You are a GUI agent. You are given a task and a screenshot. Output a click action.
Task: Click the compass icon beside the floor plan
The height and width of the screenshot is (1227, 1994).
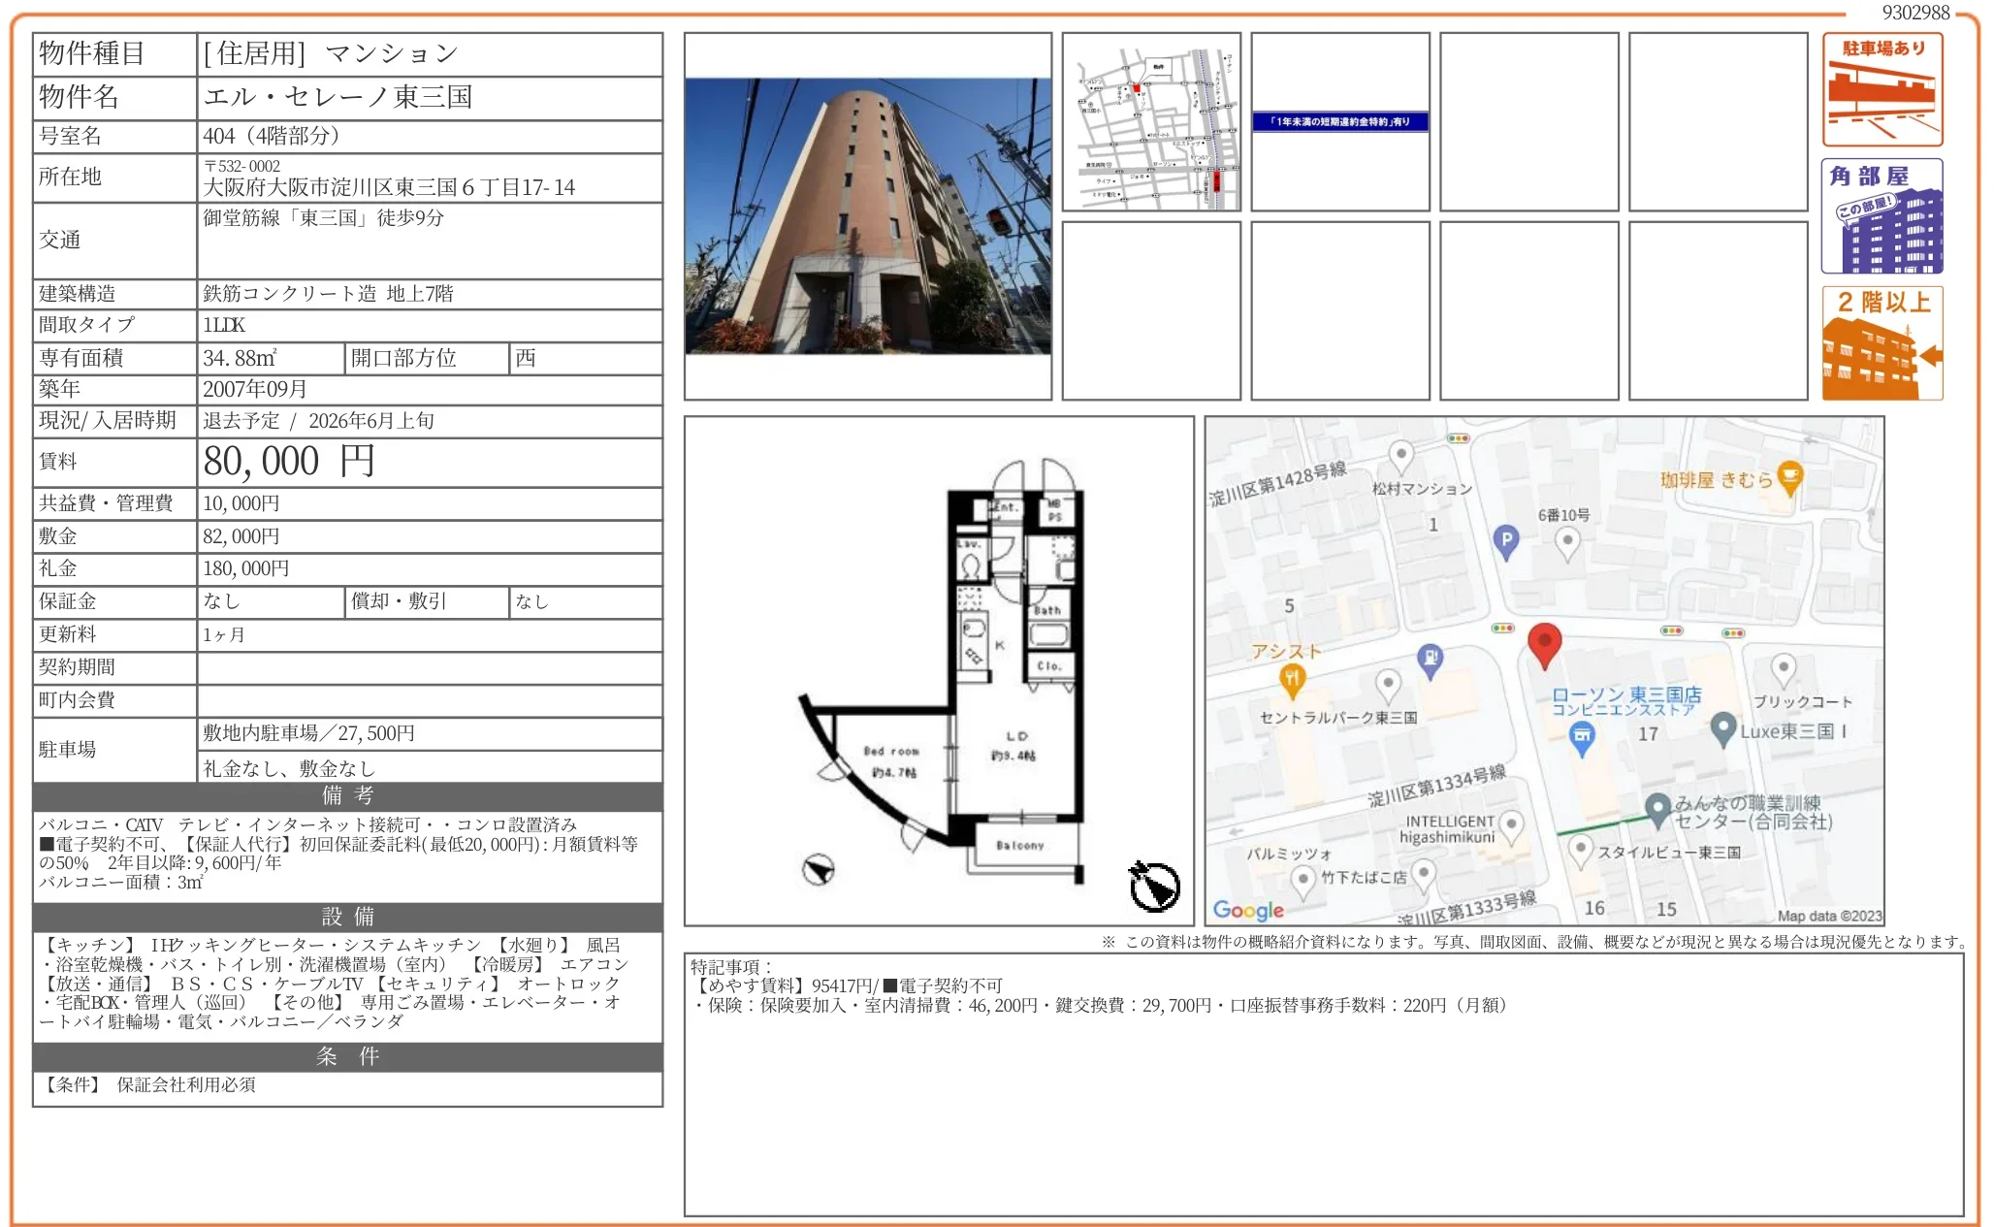[x=1153, y=886]
